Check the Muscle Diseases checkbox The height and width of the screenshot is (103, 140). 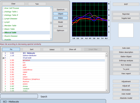(3, 36)
